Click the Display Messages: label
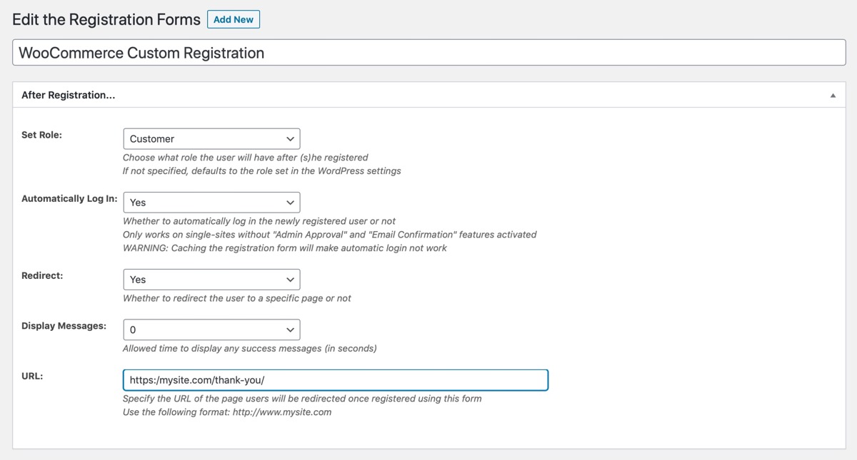The width and height of the screenshot is (857, 460). (x=64, y=325)
